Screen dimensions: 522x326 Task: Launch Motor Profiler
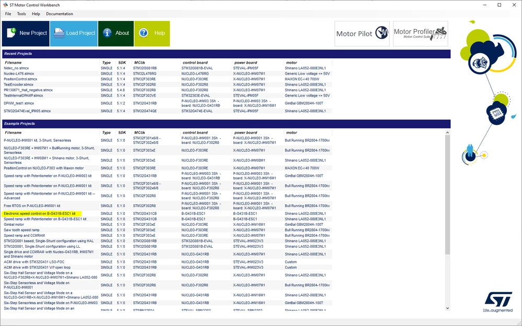click(421, 33)
